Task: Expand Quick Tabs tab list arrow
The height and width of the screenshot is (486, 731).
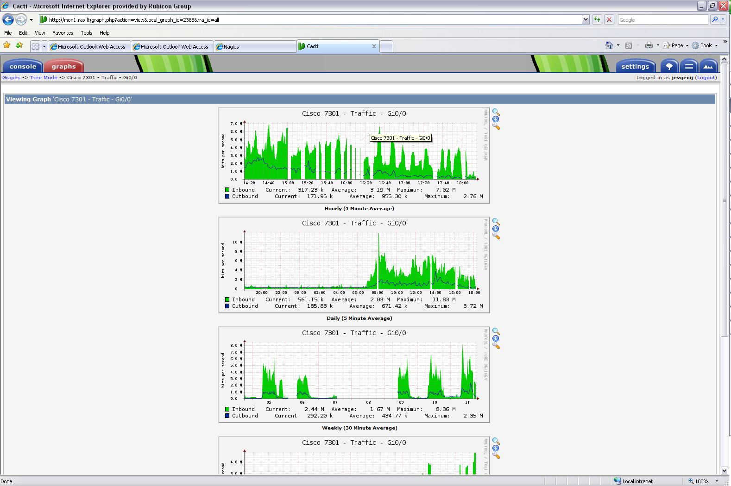Action: pyautogui.click(x=44, y=46)
